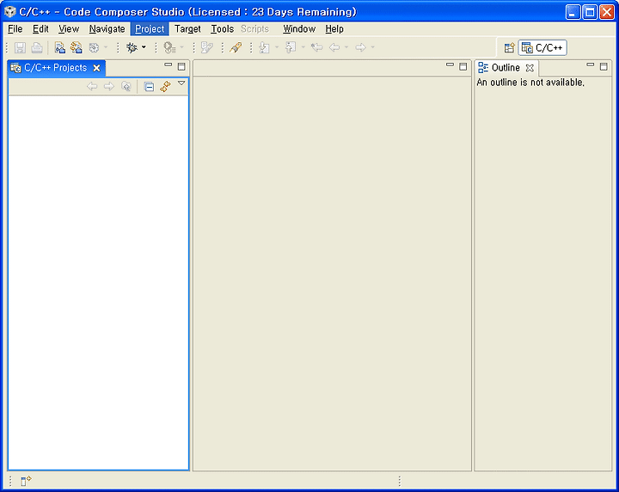Click Forward arrow in C/C++ Projects view
The image size is (619, 492).
(109, 87)
